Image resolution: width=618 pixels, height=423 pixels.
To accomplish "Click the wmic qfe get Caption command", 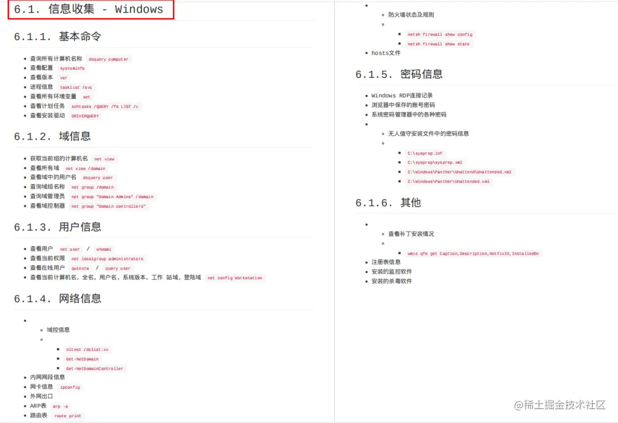I will pos(473,254).
